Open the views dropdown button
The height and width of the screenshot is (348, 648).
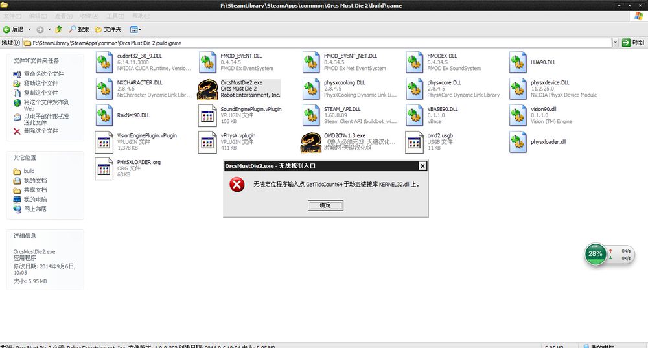point(135,29)
